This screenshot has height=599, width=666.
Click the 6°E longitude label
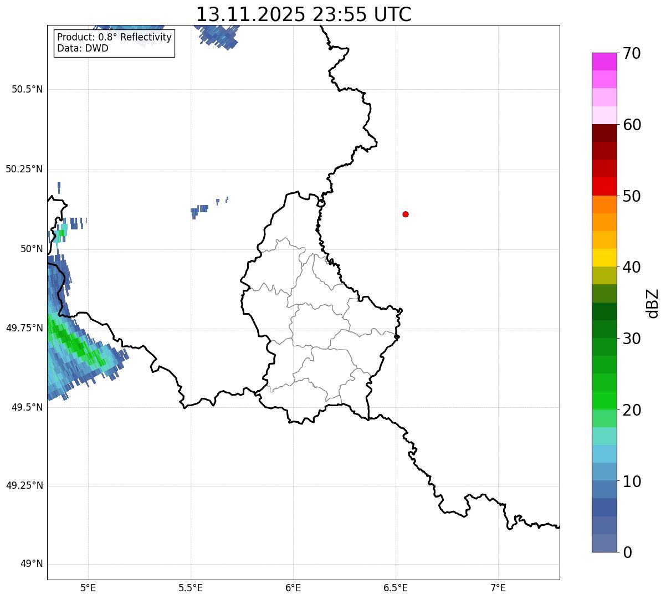(x=293, y=587)
